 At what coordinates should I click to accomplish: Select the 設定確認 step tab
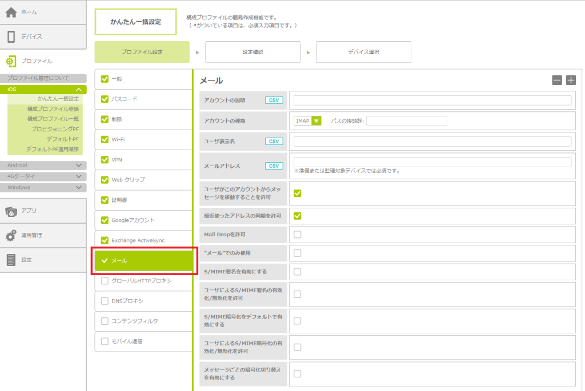pyautogui.click(x=253, y=52)
